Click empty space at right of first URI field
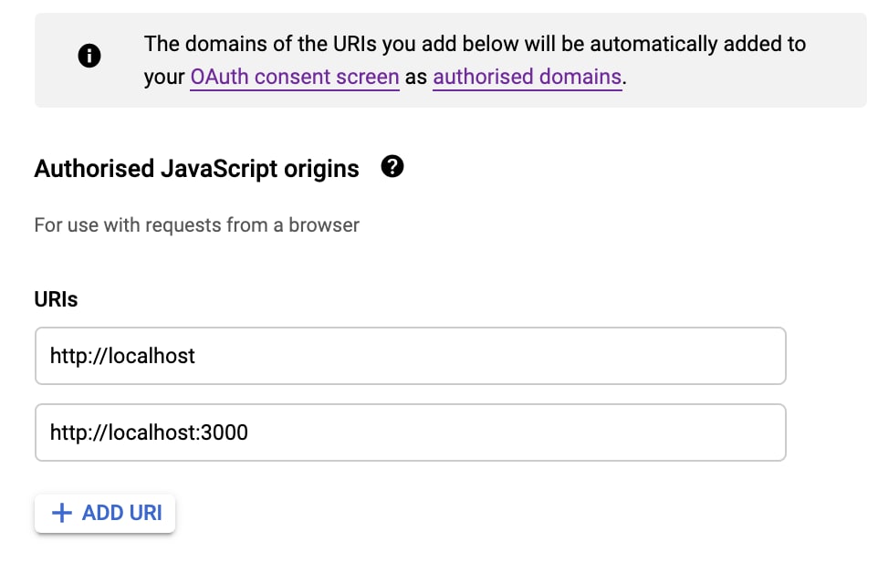The width and height of the screenshot is (878, 573). (x=639, y=356)
